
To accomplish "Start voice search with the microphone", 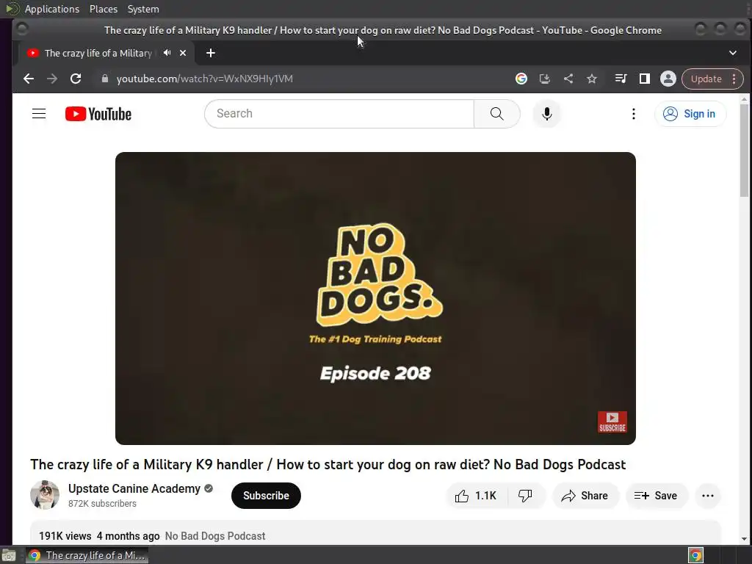I will [x=546, y=114].
